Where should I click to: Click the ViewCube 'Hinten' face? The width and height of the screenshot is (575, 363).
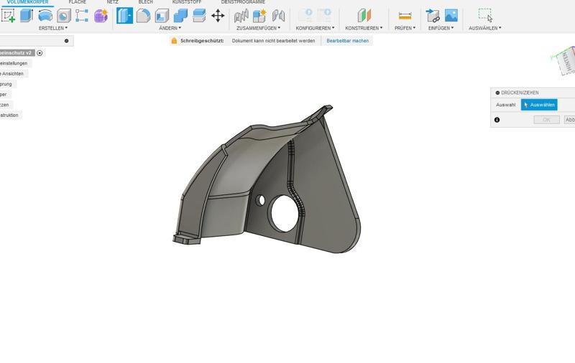point(567,61)
